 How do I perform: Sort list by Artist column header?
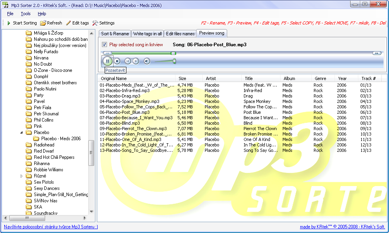pyautogui.click(x=222, y=78)
